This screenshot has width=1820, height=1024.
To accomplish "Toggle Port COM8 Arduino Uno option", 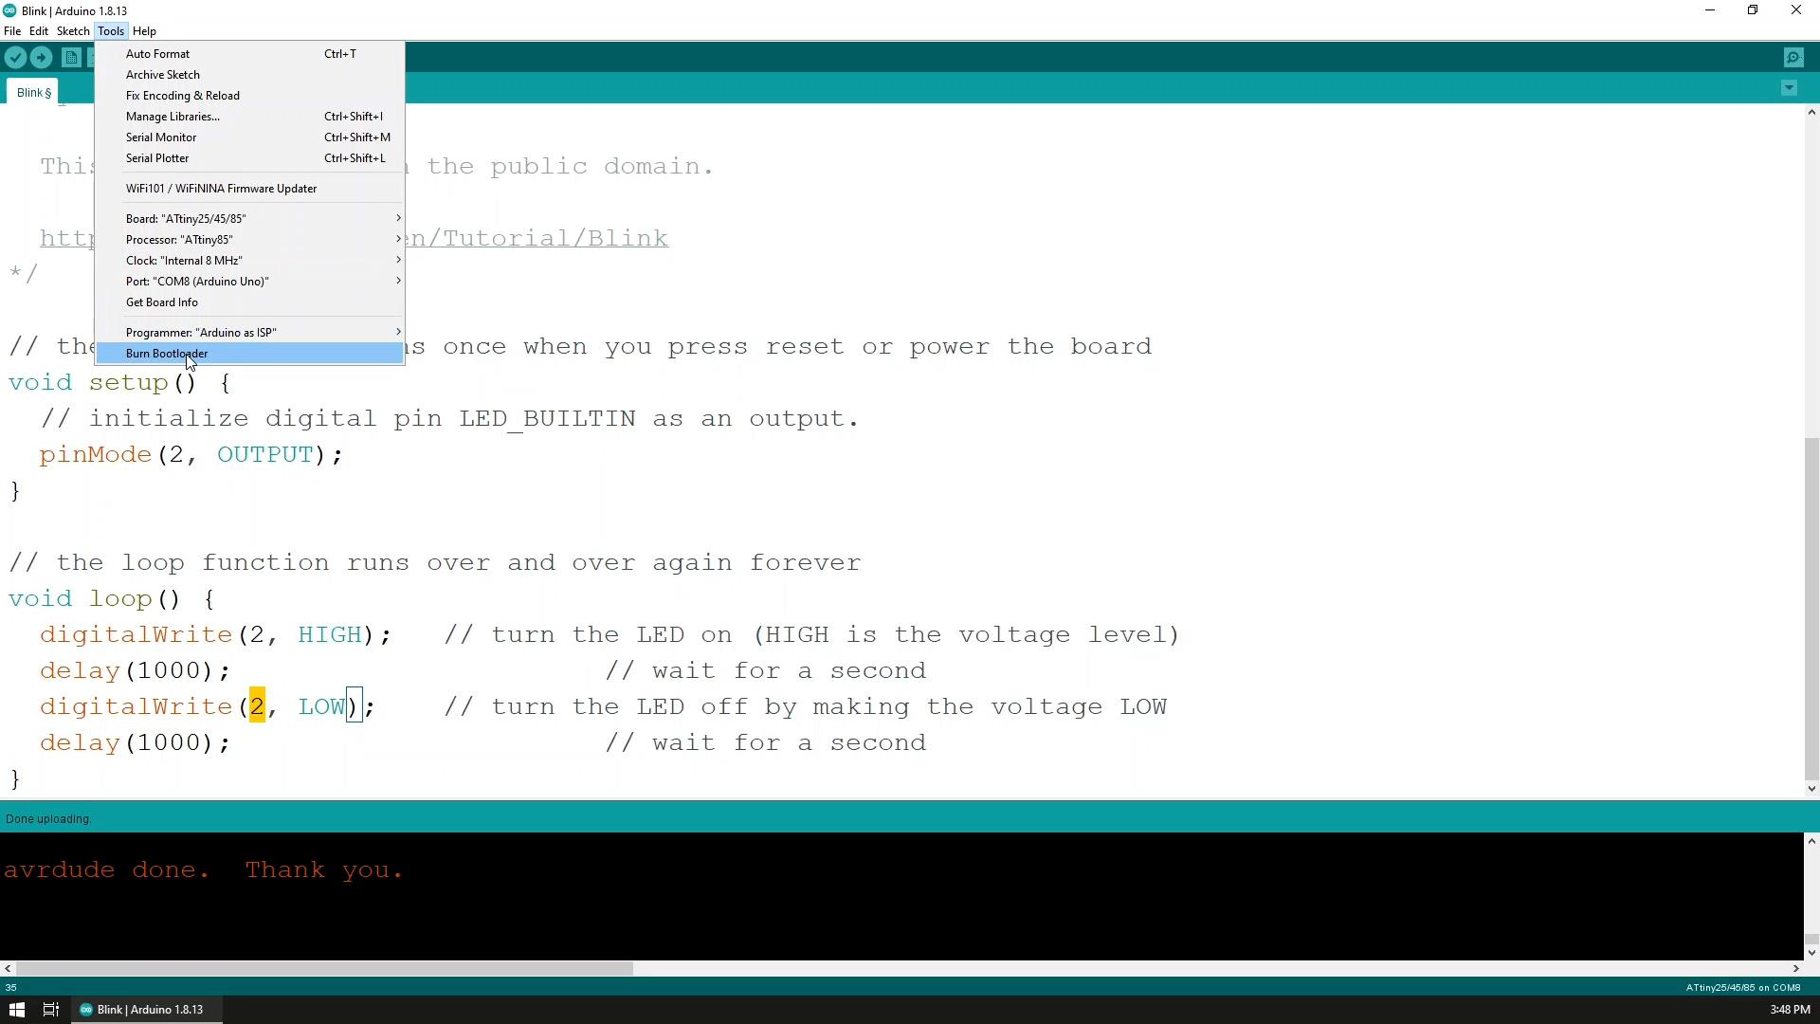I will pos(197,282).
